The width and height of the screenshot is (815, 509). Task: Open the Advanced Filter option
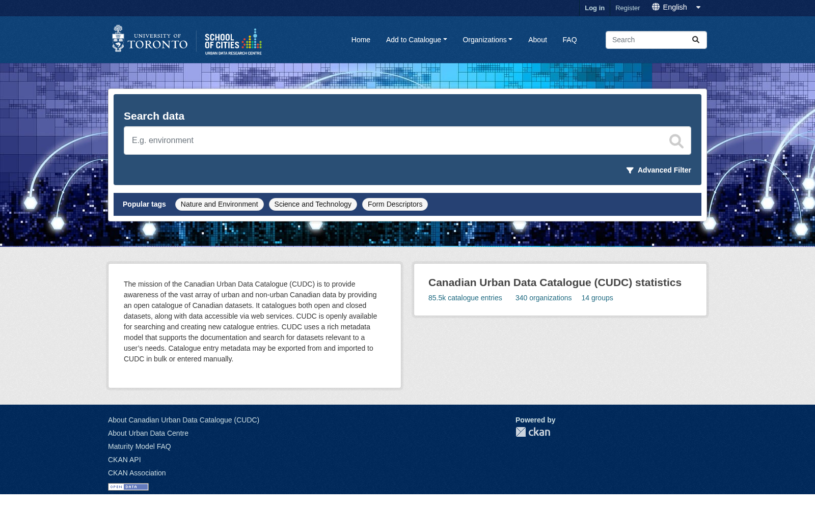click(x=659, y=170)
